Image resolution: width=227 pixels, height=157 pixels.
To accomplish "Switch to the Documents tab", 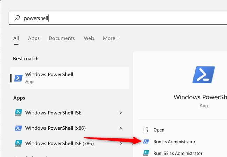I will [x=62, y=38].
